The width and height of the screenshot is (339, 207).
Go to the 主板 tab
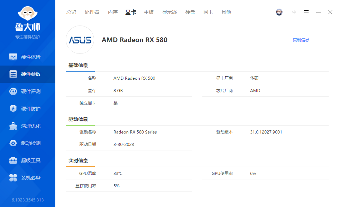[x=149, y=12]
